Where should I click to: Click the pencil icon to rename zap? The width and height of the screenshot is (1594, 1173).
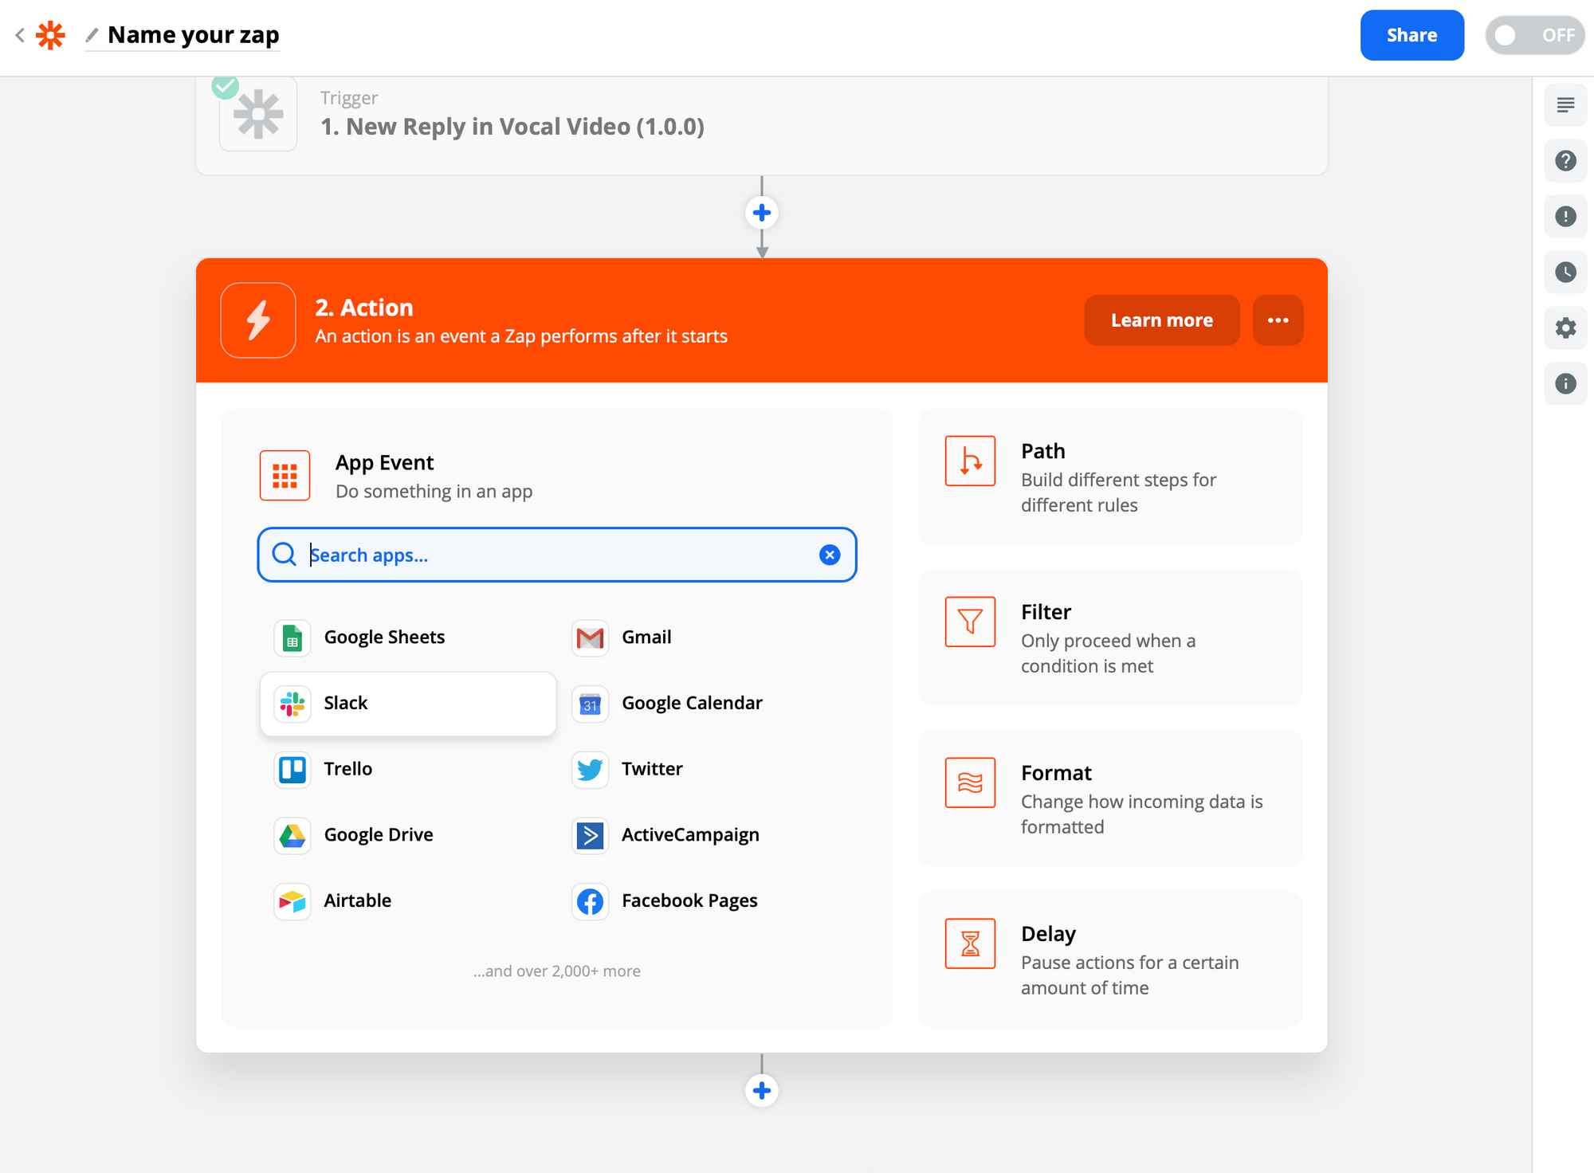pyautogui.click(x=92, y=35)
